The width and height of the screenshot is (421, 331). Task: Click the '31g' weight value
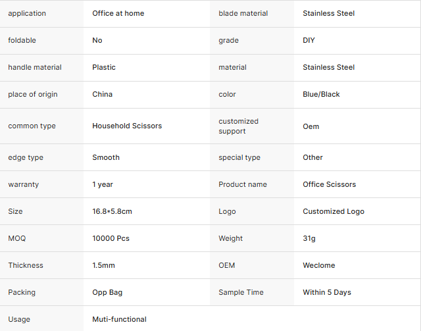click(309, 238)
